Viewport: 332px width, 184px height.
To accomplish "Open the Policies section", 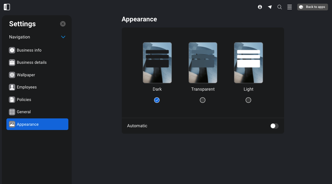I will click(x=37, y=99).
